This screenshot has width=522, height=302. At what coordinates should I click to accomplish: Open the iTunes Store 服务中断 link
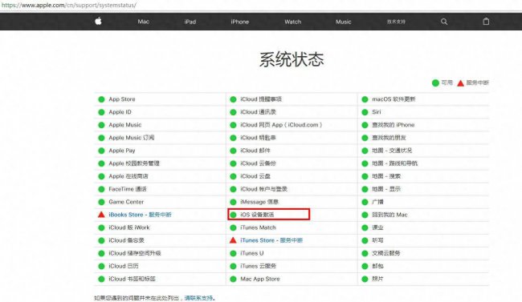pos(271,240)
